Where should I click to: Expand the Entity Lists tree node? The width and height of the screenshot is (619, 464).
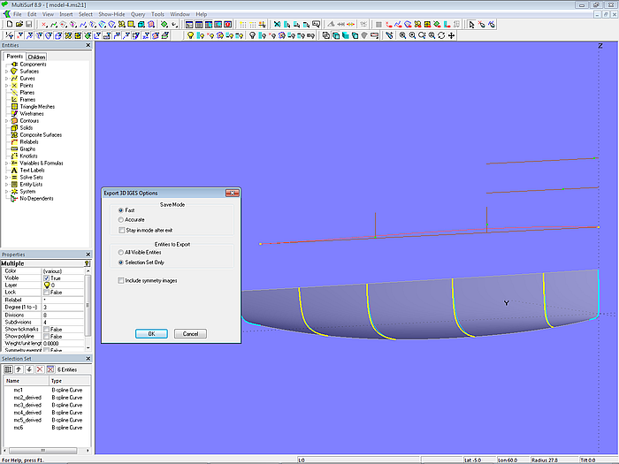(x=6, y=184)
